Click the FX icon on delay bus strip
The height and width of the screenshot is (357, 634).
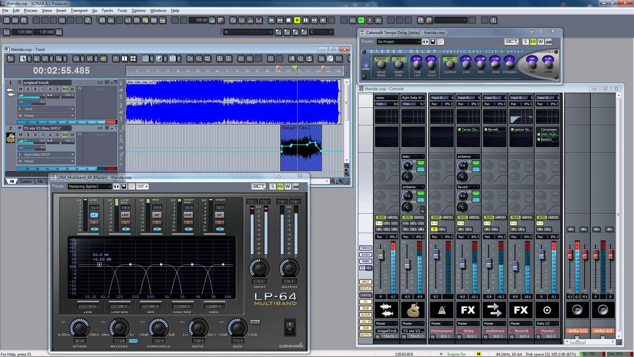pos(468,310)
